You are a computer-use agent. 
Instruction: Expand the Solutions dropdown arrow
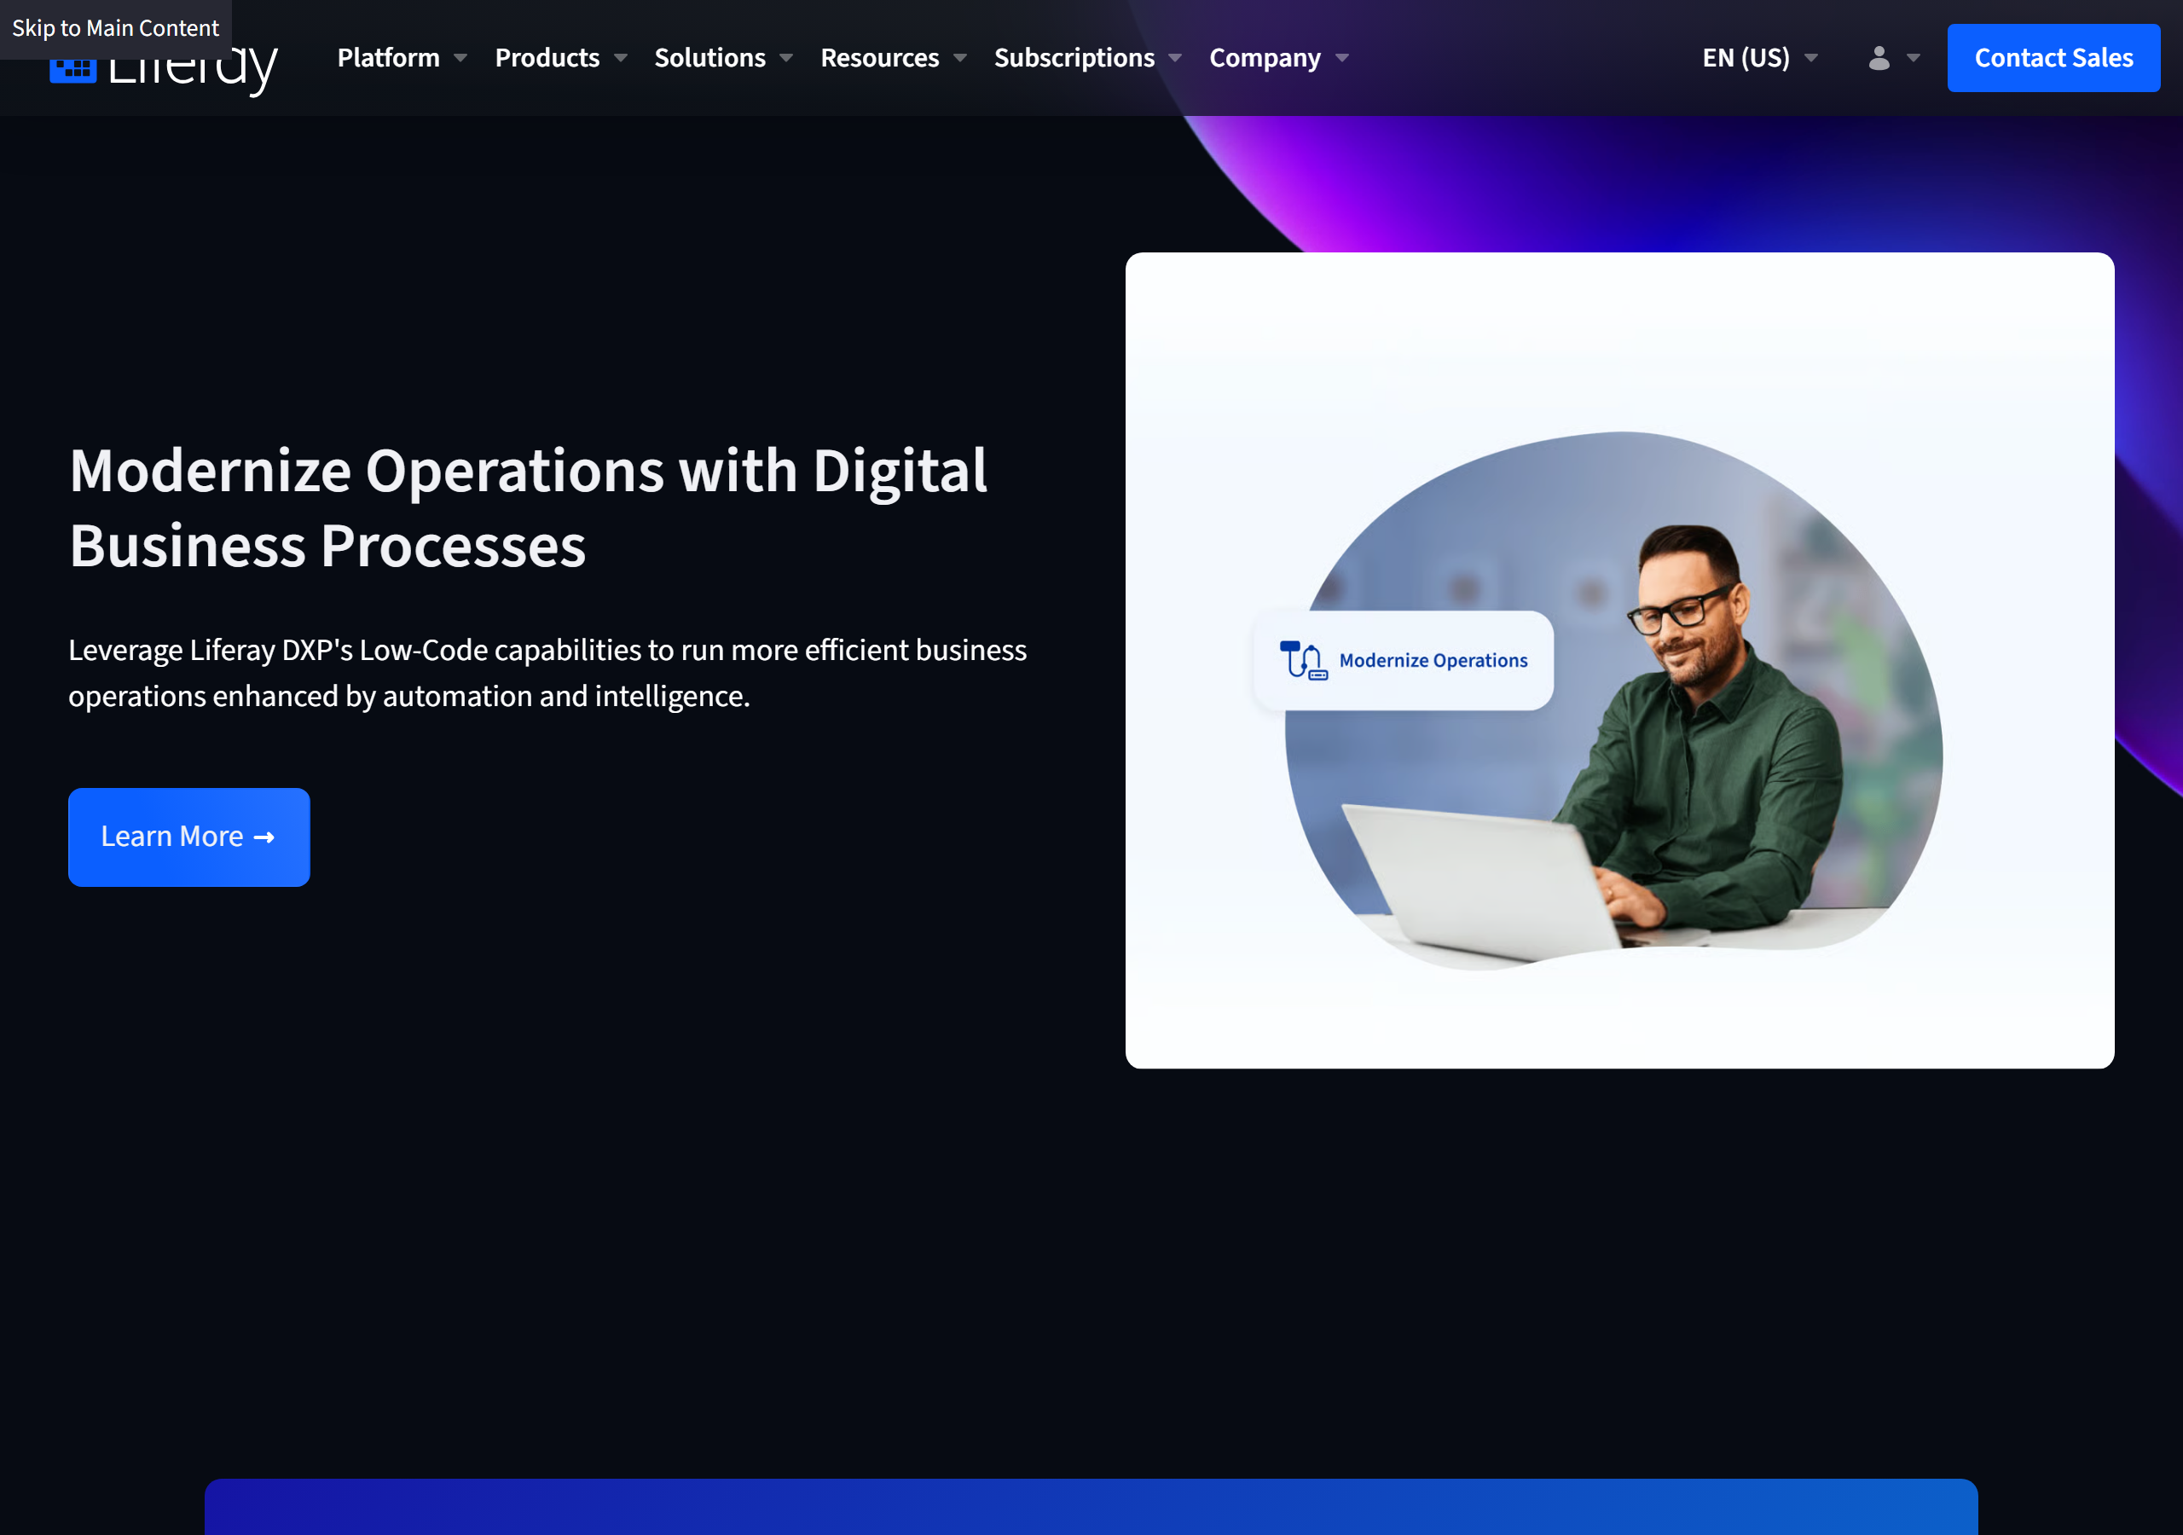click(x=786, y=58)
